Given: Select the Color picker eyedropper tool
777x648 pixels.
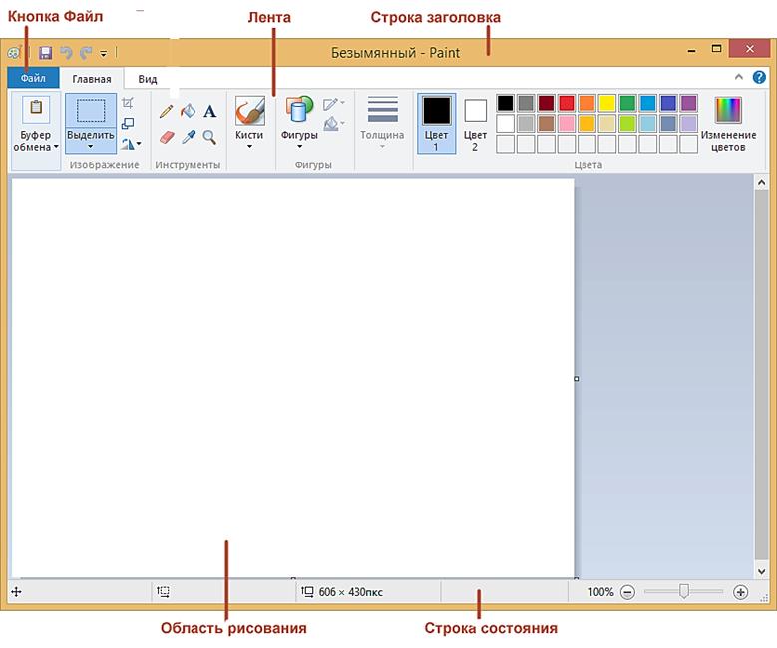Looking at the screenshot, I should 189,137.
